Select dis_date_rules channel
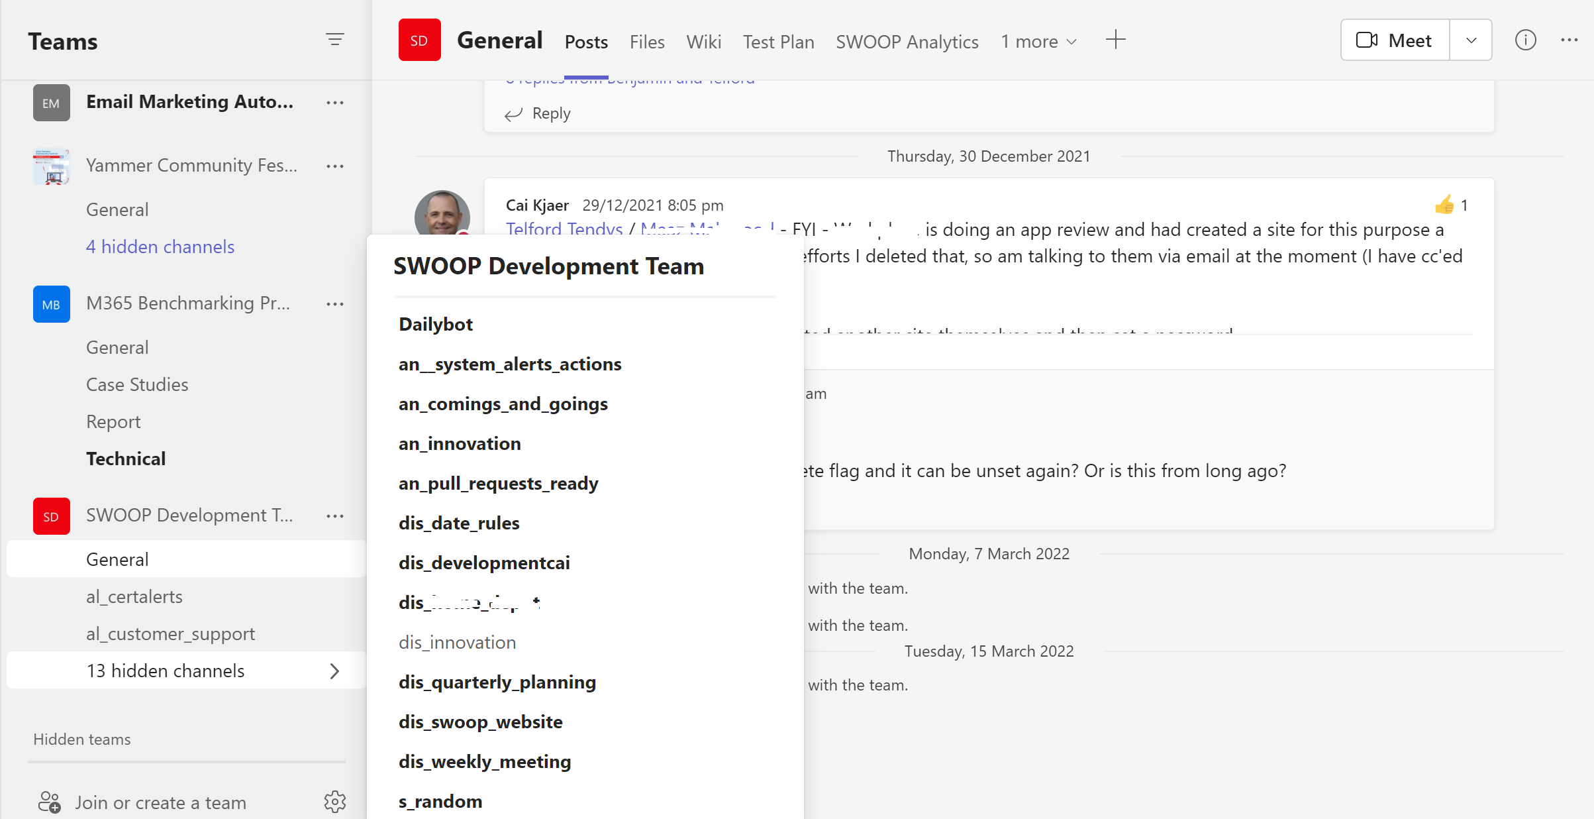Viewport: 1594px width, 819px height. [x=459, y=523]
